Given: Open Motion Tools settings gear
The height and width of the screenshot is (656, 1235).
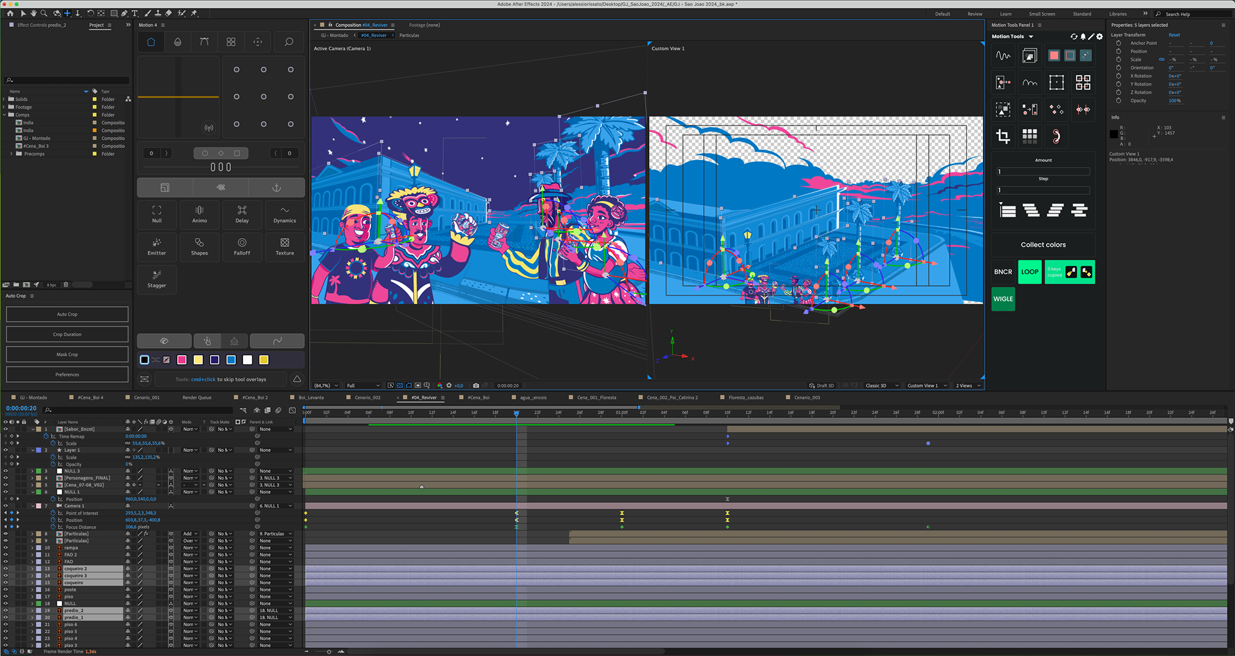Looking at the screenshot, I should click(x=1099, y=37).
